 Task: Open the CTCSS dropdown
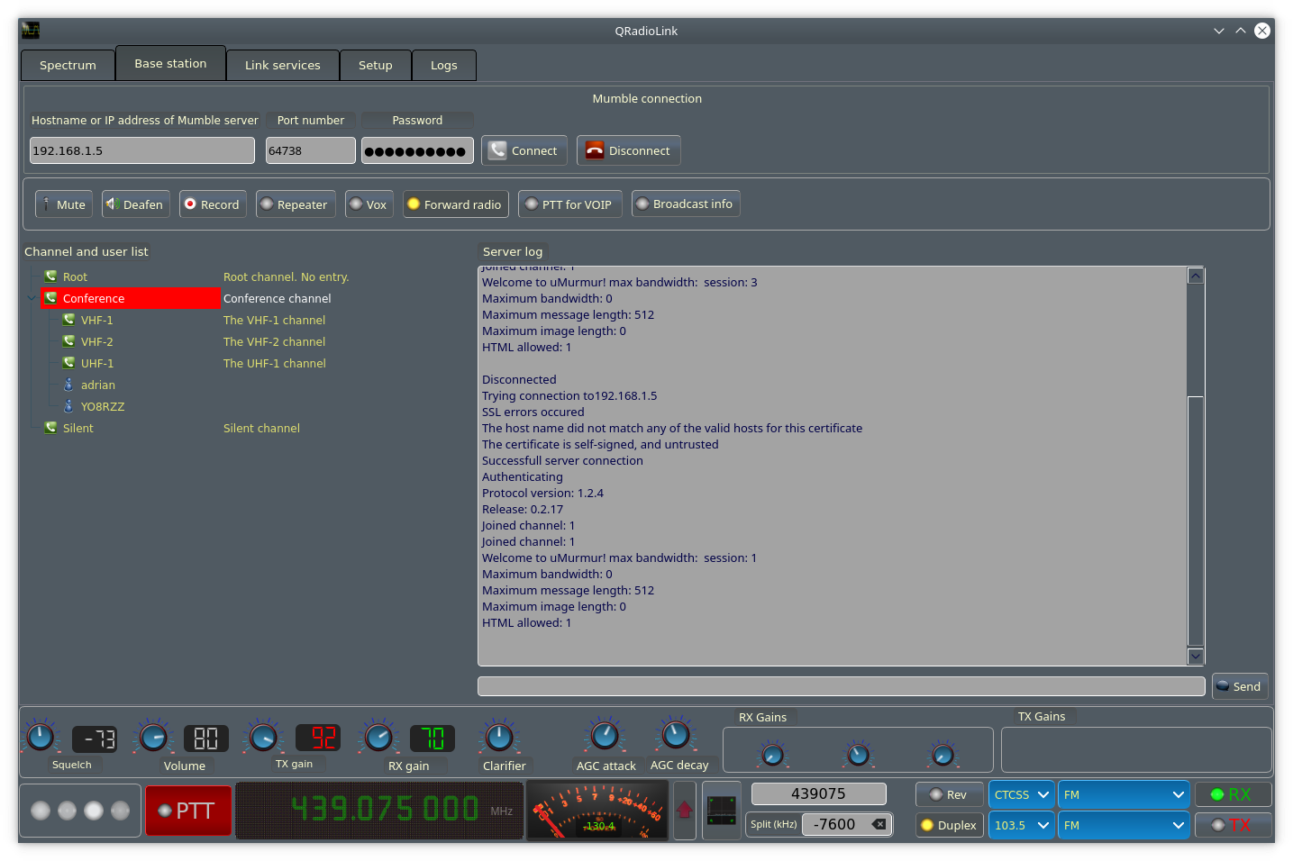1021,793
